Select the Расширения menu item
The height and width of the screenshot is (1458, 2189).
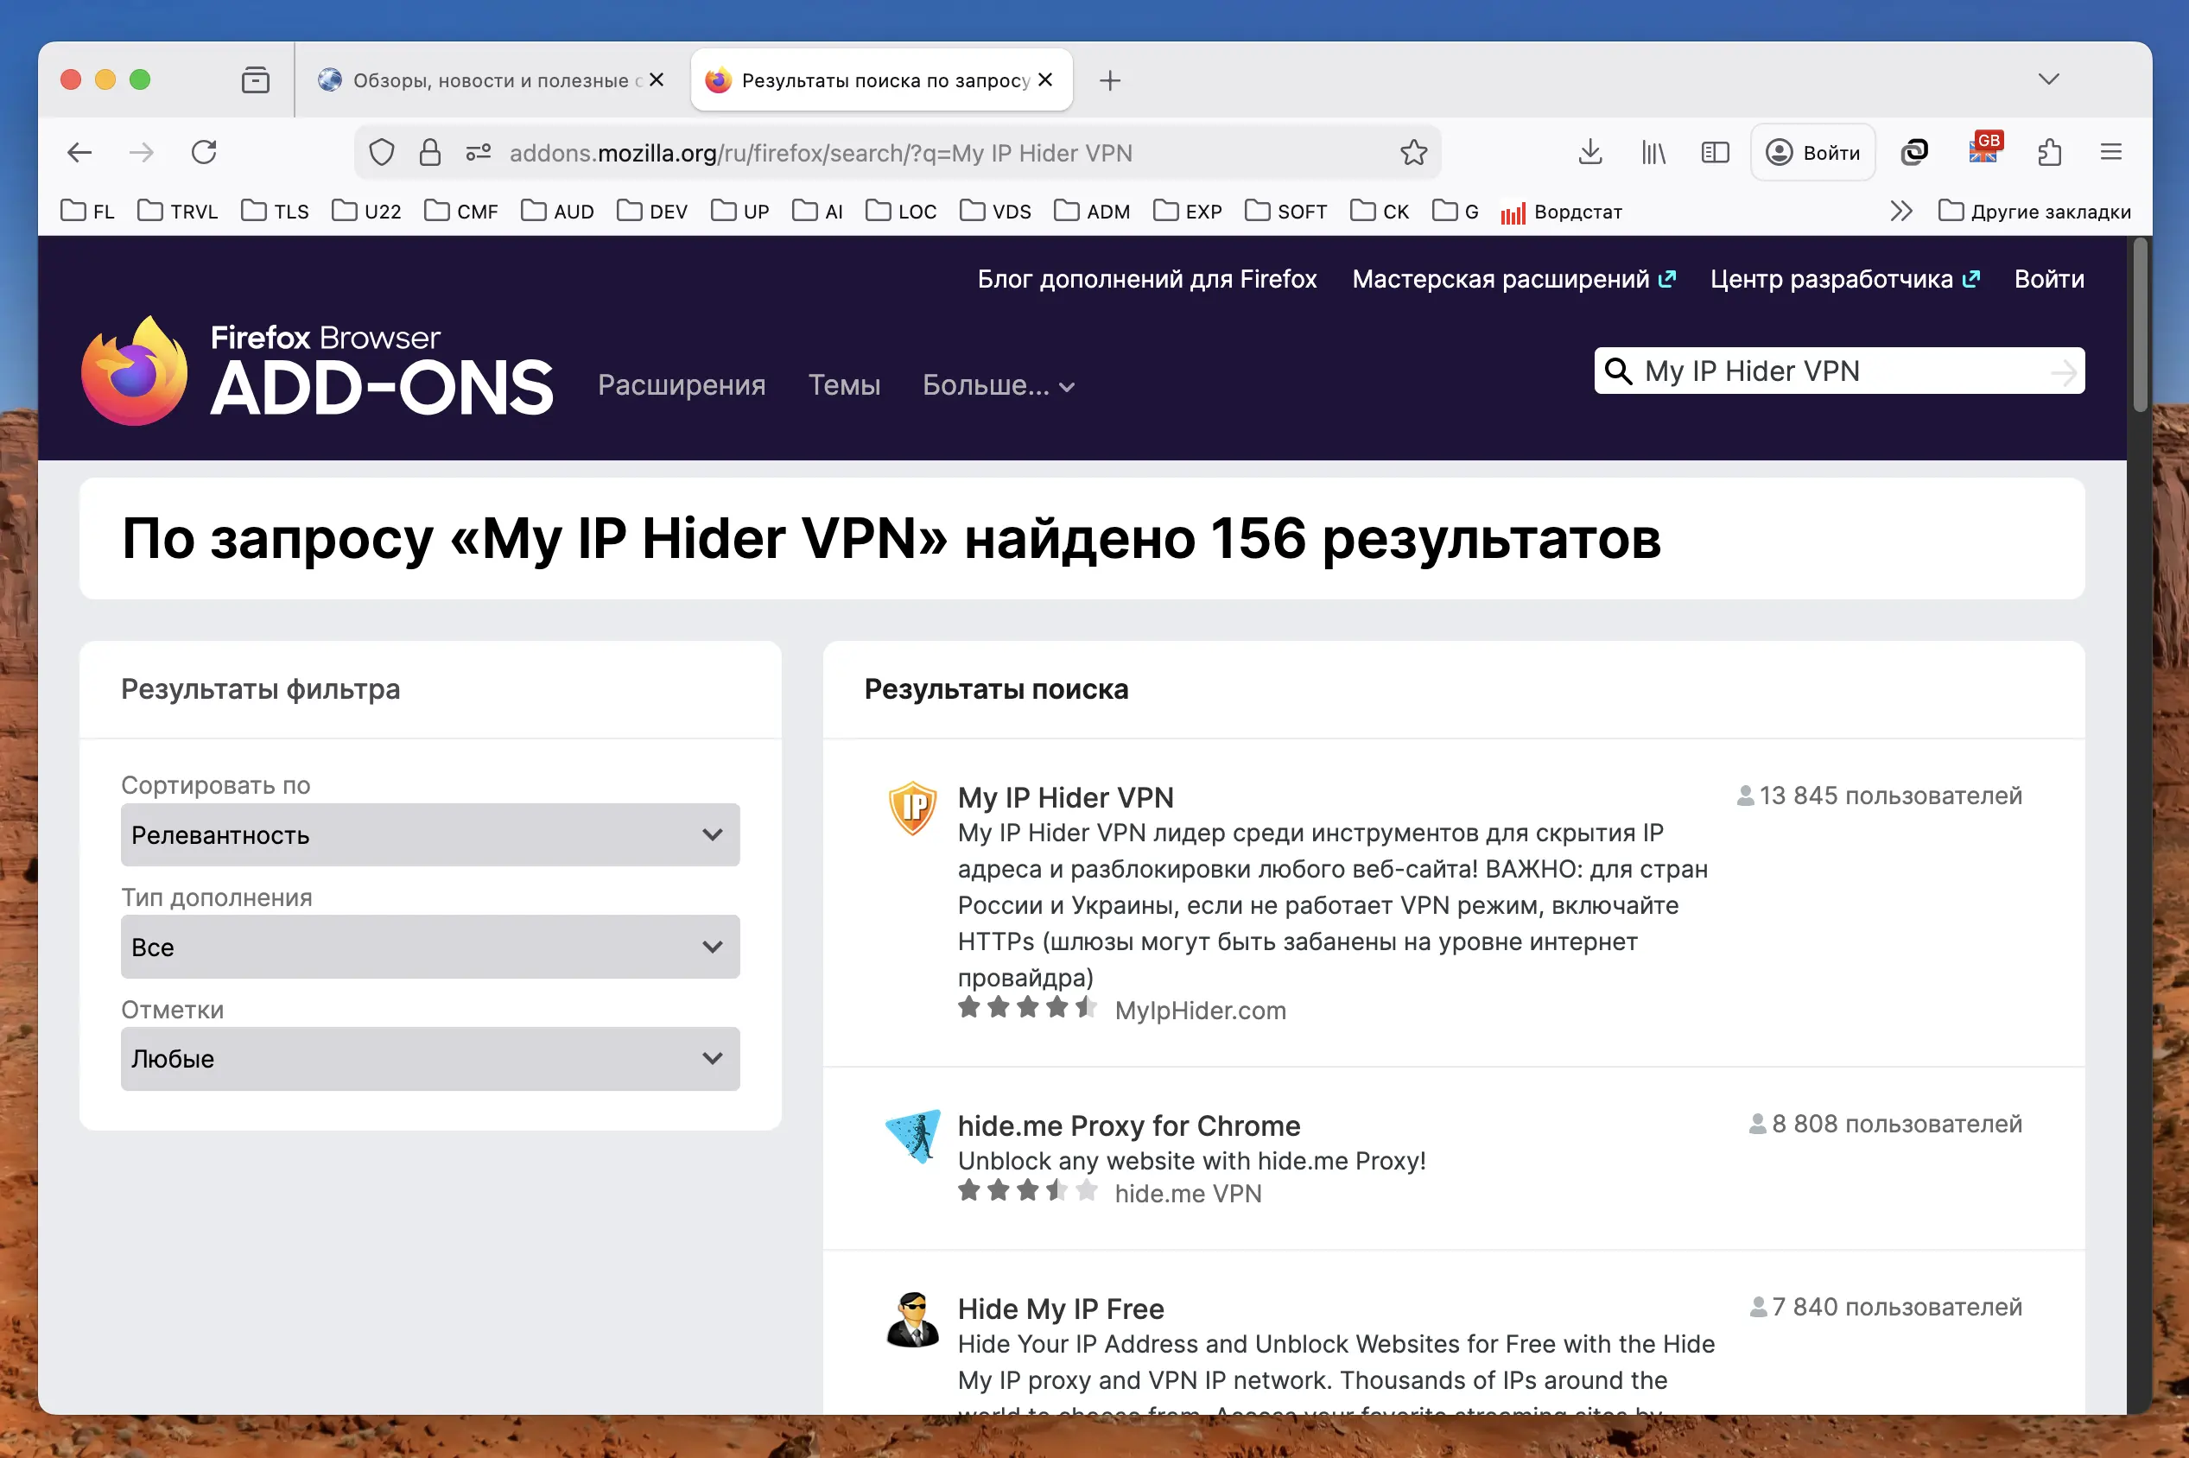(682, 386)
